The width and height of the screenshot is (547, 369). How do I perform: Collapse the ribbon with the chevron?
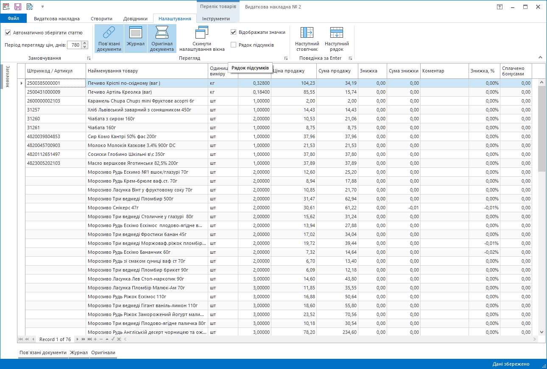click(x=540, y=58)
